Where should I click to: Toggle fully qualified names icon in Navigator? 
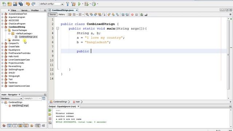pos(32,126)
